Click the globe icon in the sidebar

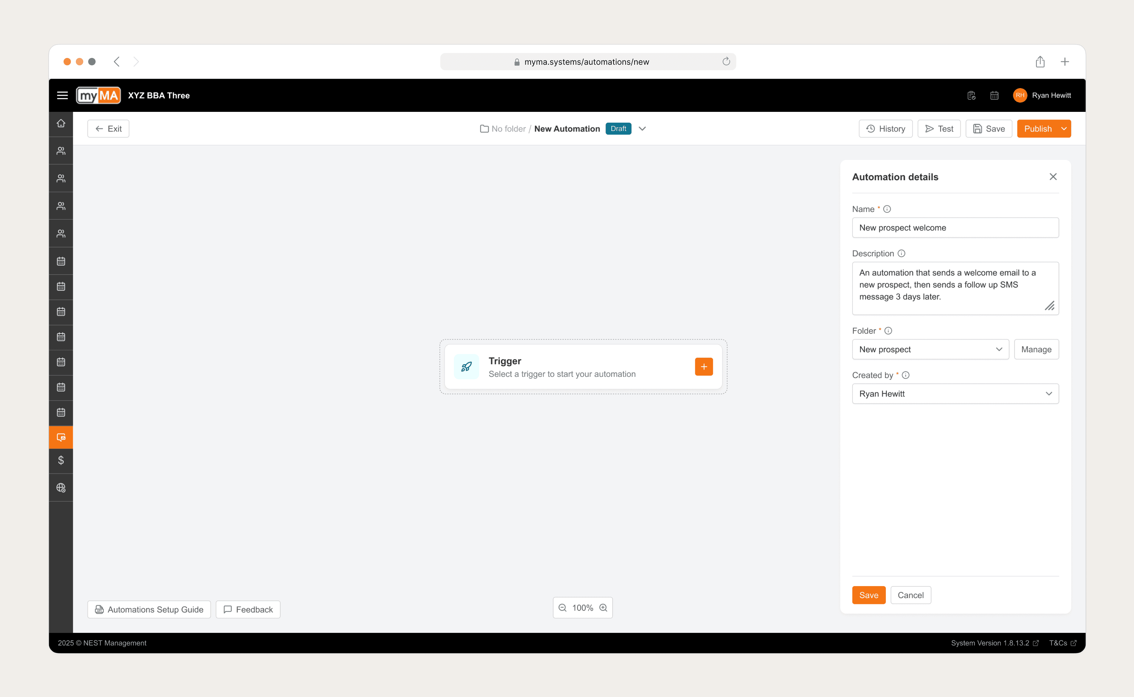61,488
